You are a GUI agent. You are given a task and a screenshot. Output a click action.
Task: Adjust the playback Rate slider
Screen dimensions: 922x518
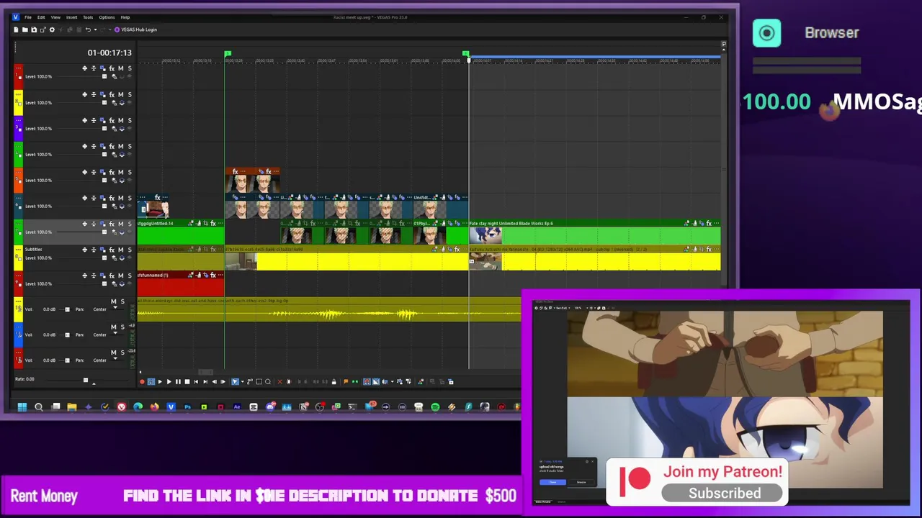(x=85, y=380)
